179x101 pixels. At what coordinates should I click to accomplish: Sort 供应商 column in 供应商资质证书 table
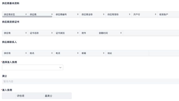click(26, 33)
